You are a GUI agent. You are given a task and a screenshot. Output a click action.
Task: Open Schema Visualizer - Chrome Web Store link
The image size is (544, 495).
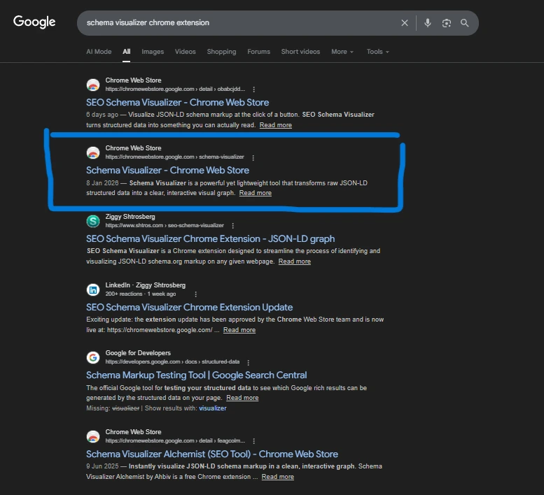[x=167, y=170]
